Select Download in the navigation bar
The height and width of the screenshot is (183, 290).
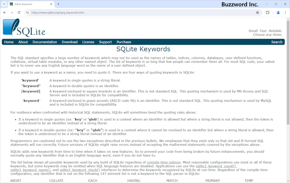click(x=70, y=42)
